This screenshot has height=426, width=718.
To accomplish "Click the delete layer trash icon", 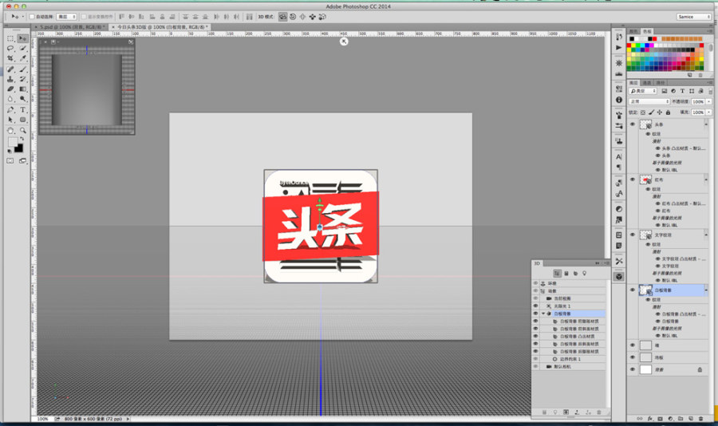I will tap(700, 419).
